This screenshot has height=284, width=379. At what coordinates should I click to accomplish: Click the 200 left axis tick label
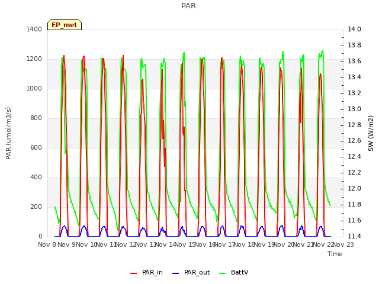pyautogui.click(x=36, y=206)
